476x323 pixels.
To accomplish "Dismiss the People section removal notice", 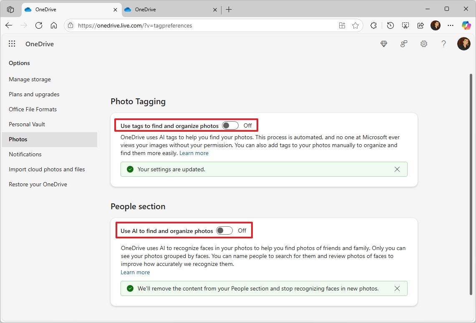I will click(x=397, y=288).
